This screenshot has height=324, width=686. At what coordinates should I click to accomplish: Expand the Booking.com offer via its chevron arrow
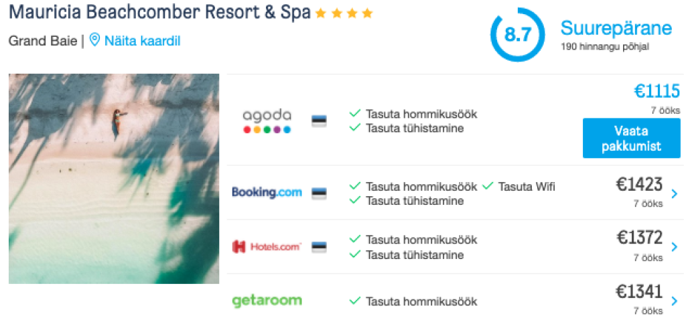coord(674,193)
